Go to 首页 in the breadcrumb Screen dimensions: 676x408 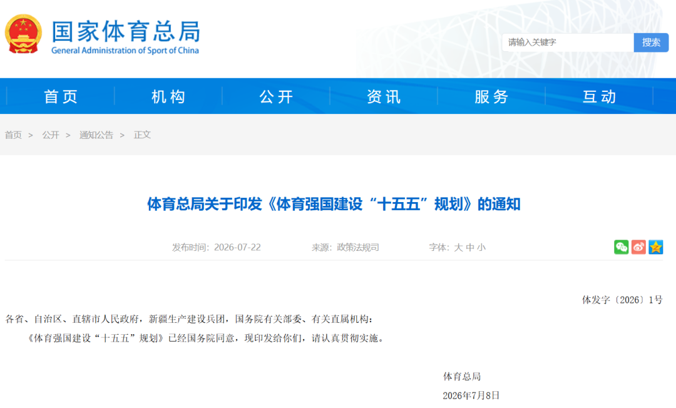[13, 135]
